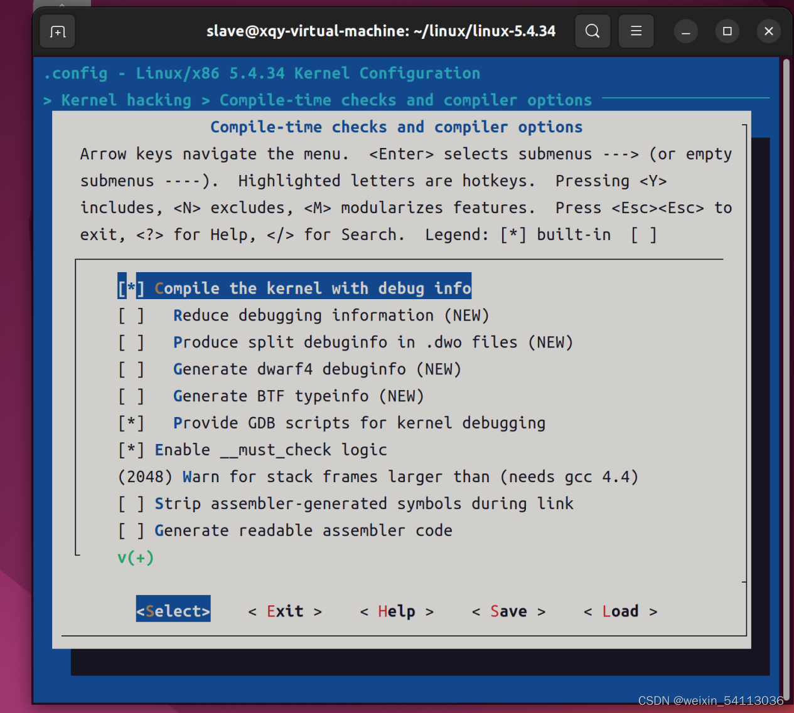This screenshot has height=713, width=794.
Task: Open the terminal hamburger menu
Action: (636, 31)
